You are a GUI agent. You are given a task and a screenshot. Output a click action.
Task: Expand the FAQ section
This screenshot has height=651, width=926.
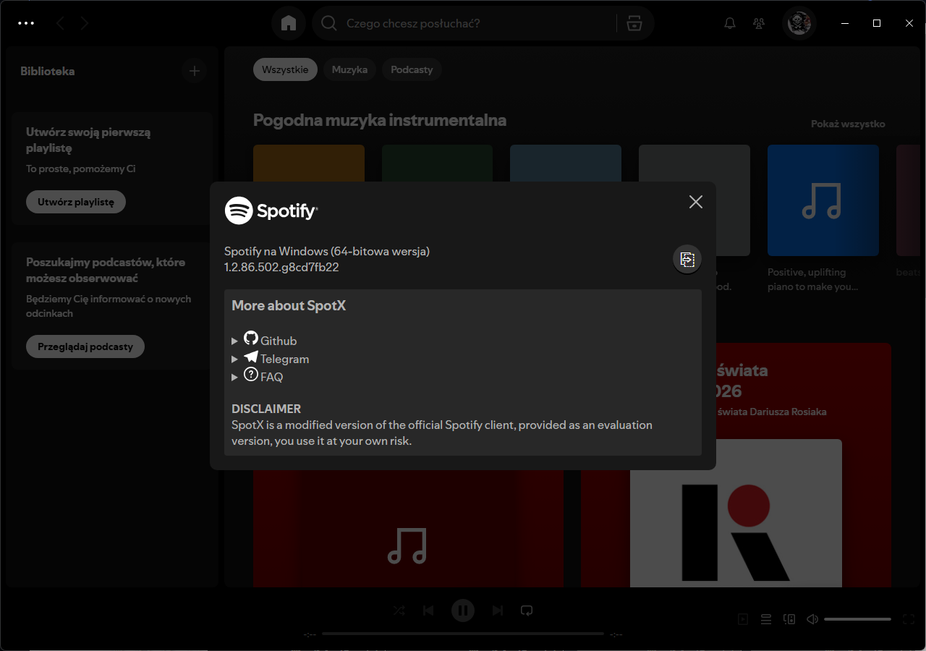pos(257,376)
